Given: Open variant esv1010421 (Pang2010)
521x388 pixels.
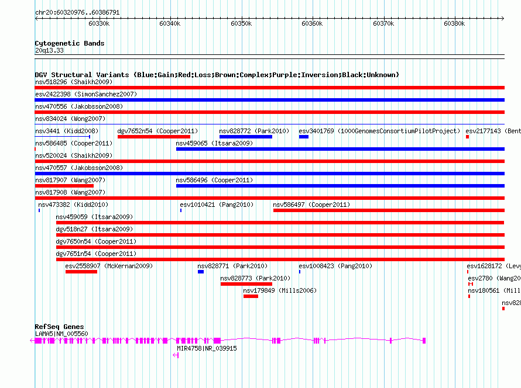Looking at the screenshot, I should pos(217,205).
